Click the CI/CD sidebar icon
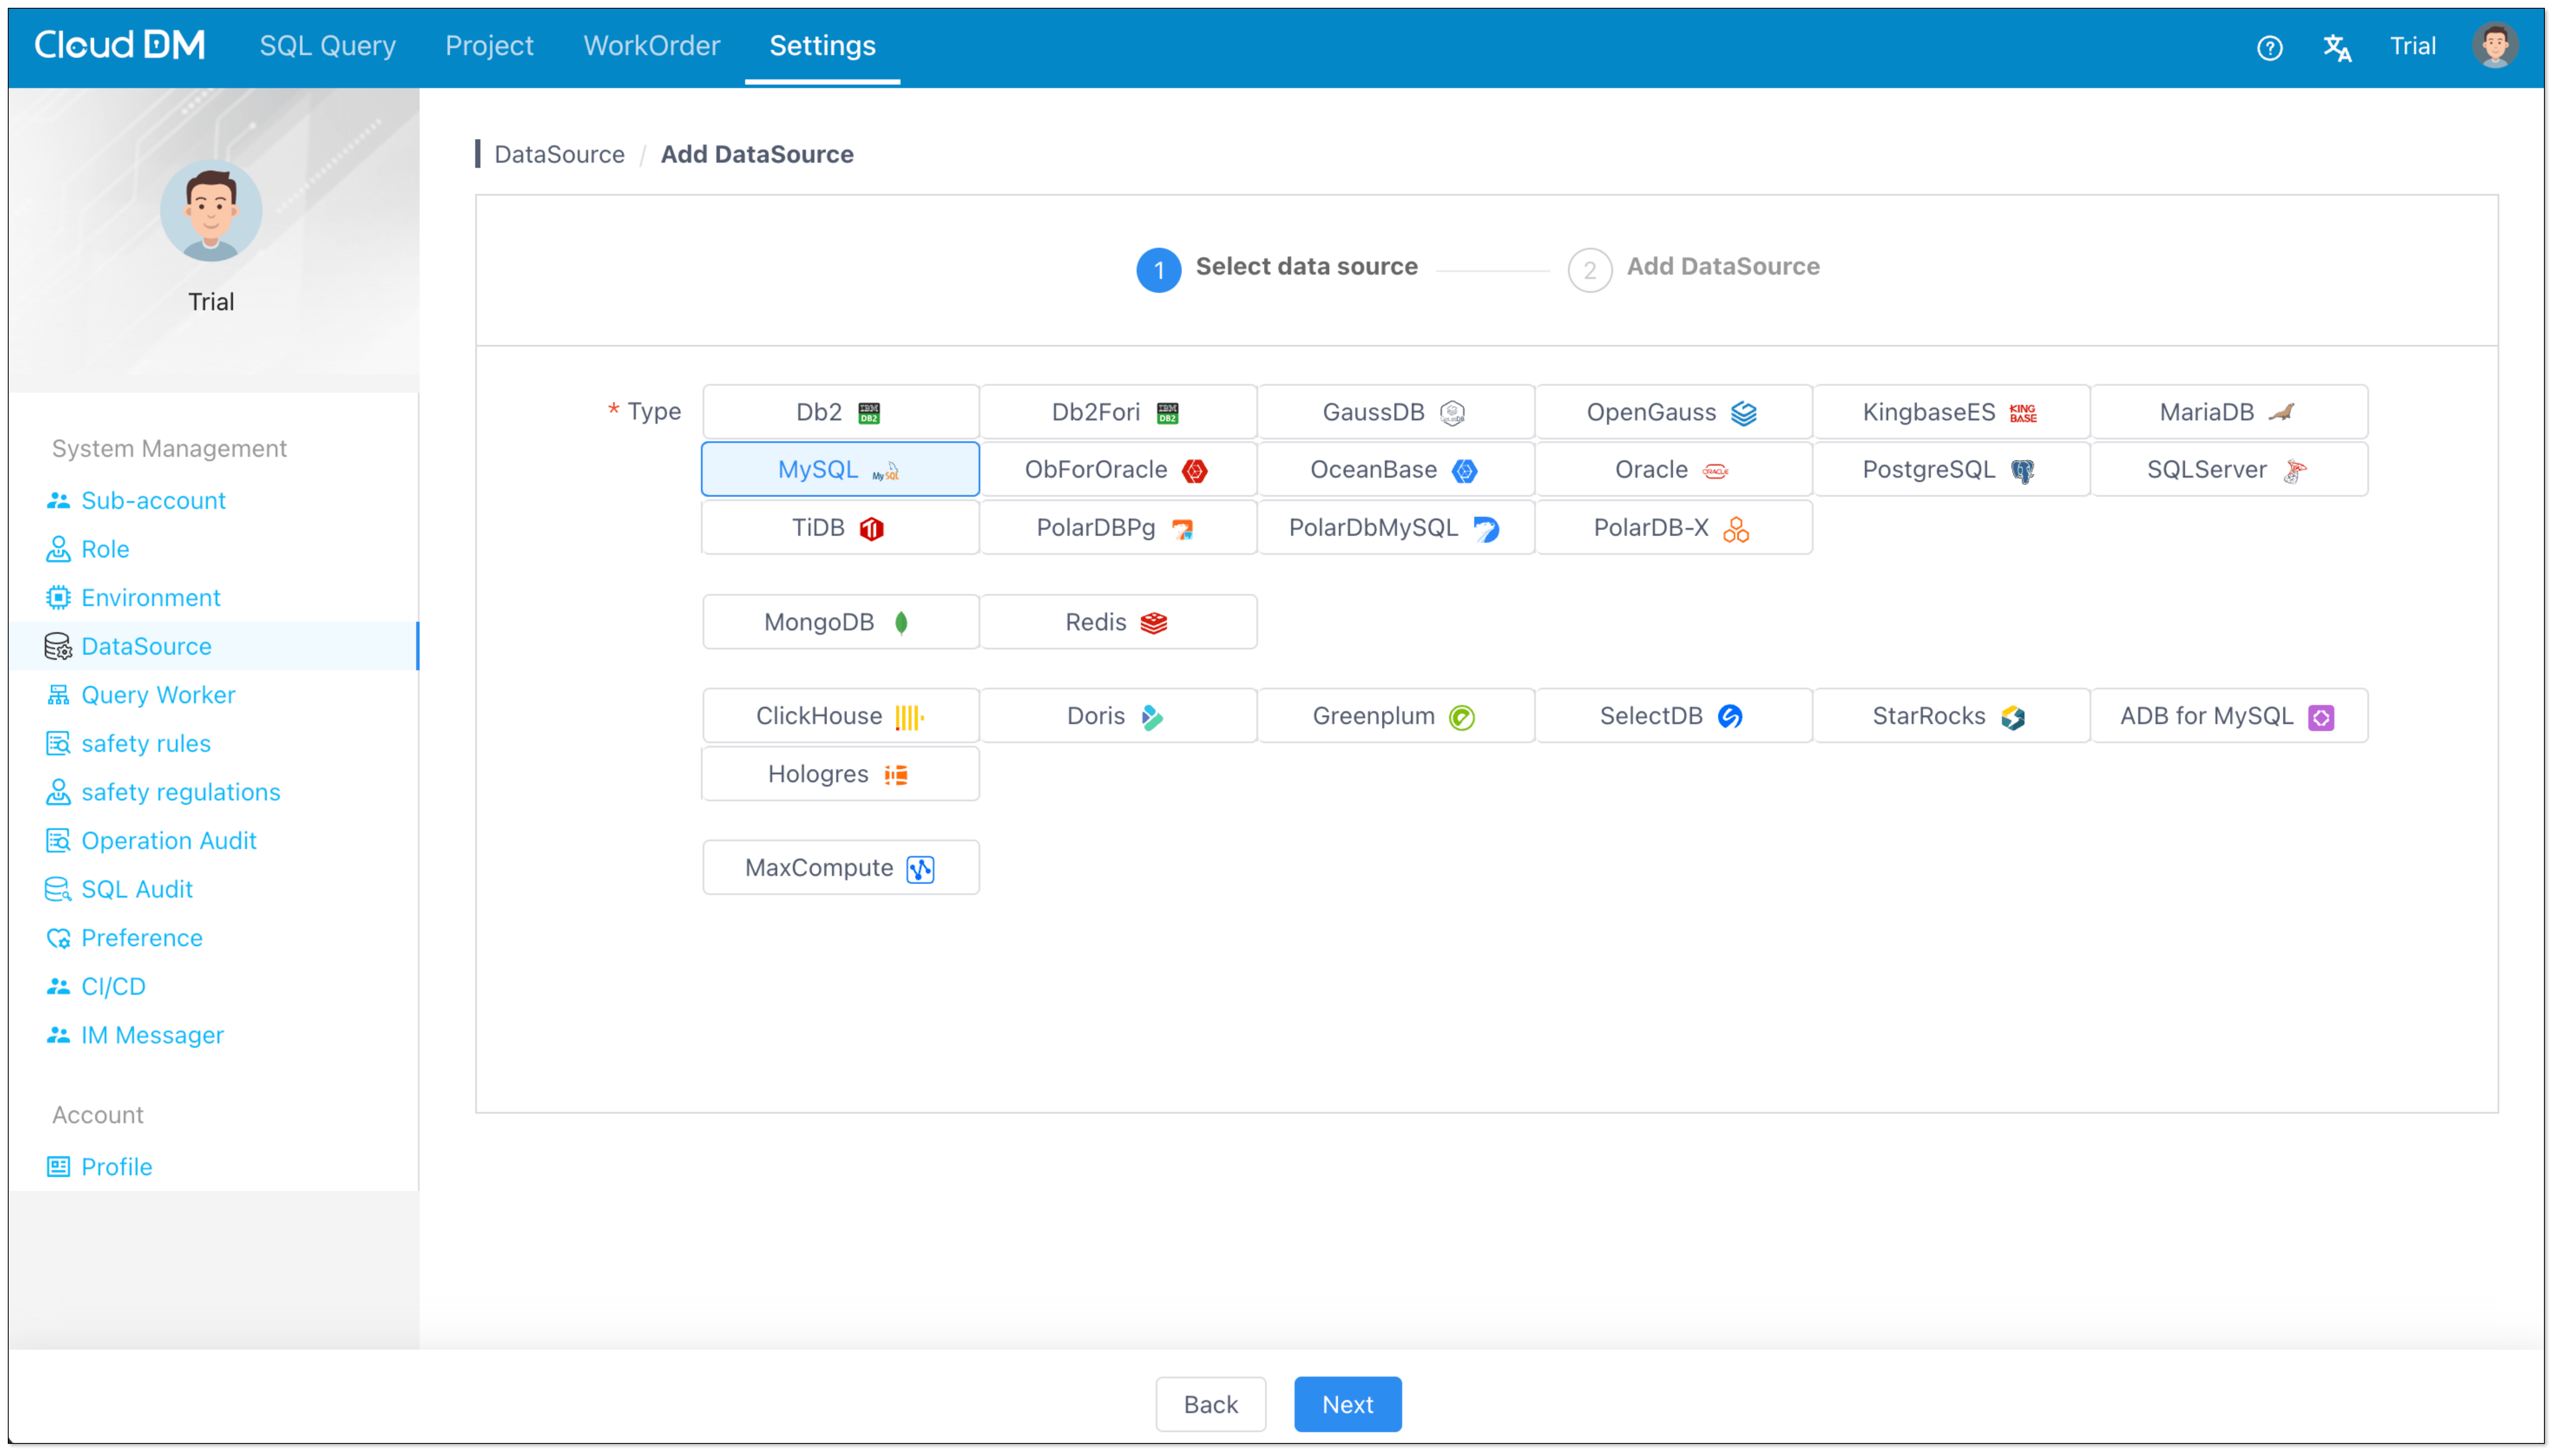The height and width of the screenshot is (1456, 2557). [58, 986]
